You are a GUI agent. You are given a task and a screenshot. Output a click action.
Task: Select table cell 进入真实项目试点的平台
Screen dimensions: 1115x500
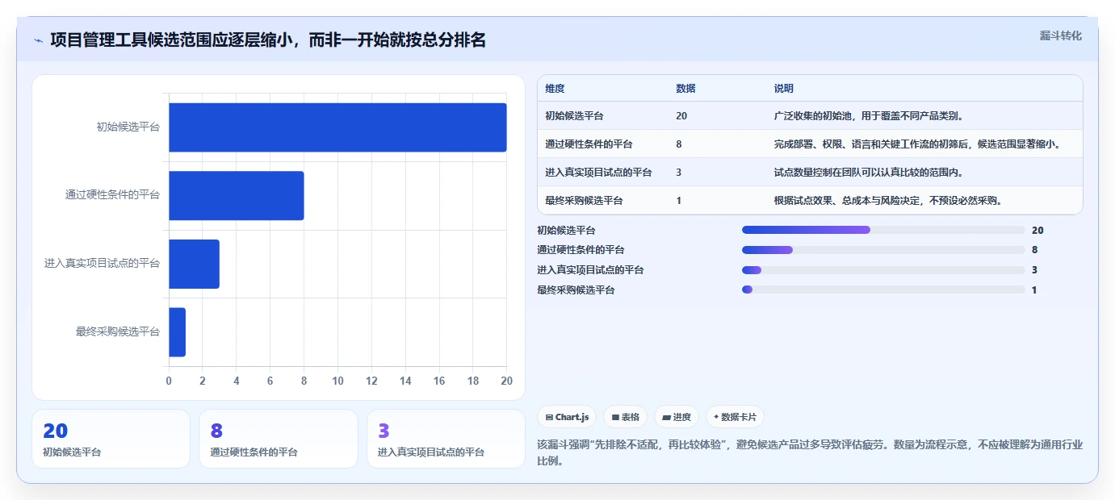[598, 173]
